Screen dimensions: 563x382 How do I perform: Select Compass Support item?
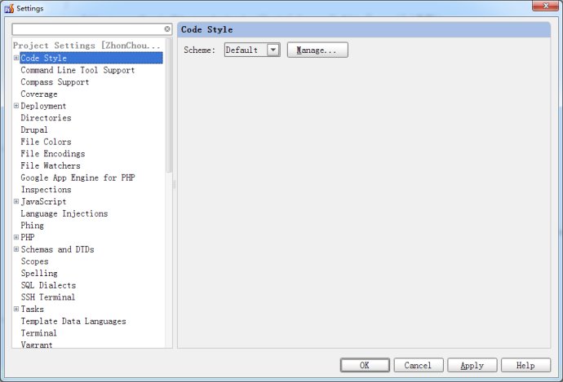tap(55, 81)
